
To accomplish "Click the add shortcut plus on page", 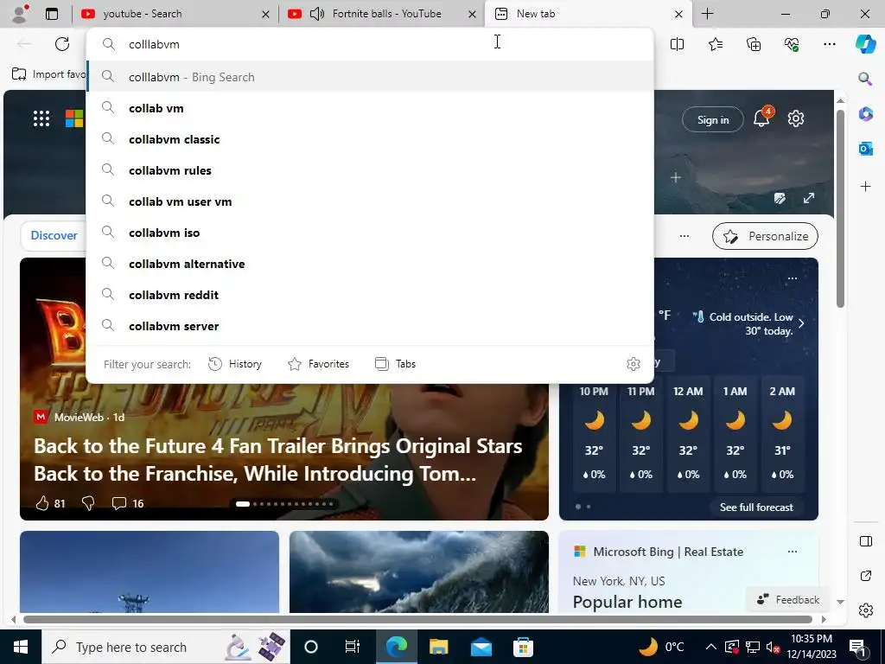I will [676, 178].
